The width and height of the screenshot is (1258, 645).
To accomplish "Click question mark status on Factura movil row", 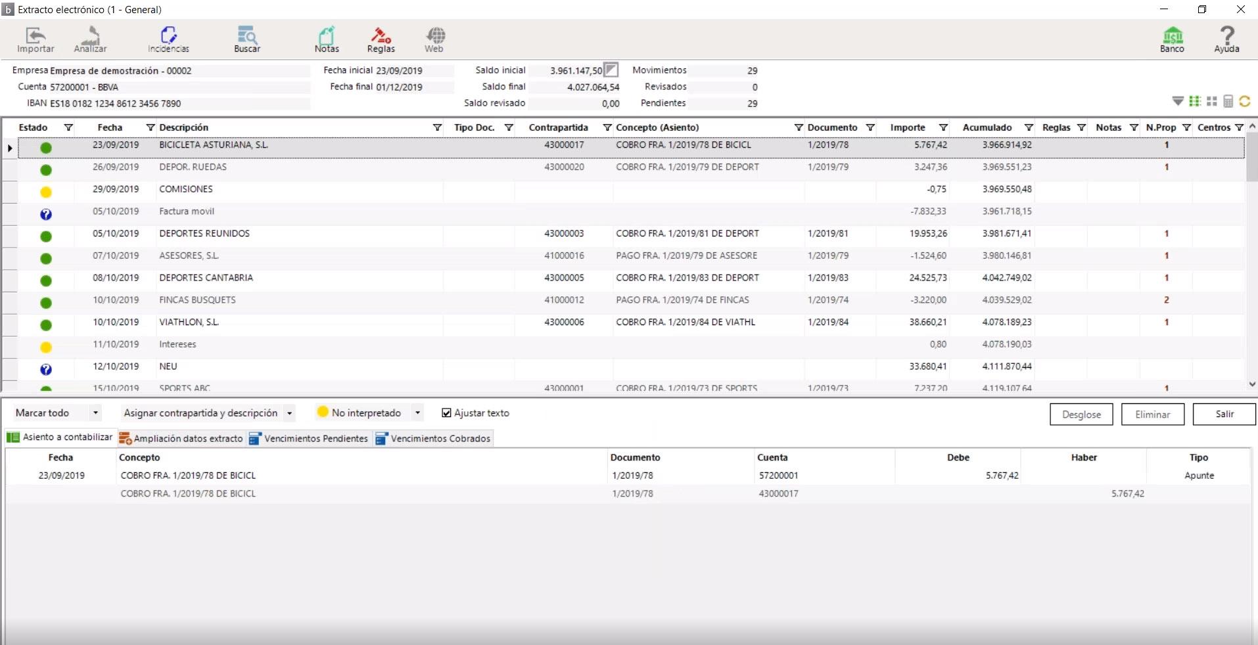I will [46, 214].
